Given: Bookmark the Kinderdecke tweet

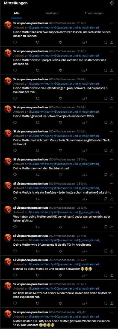Looking at the screenshot, I should coord(106,304).
